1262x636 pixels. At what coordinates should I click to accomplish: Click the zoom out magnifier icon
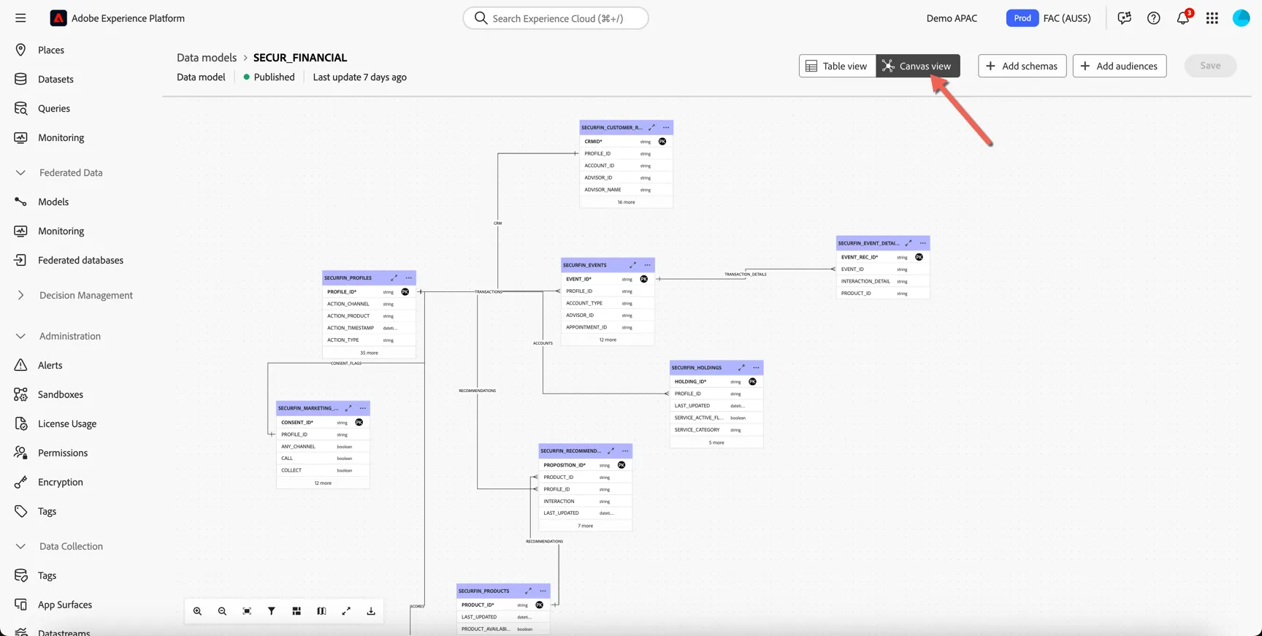pyautogui.click(x=222, y=611)
